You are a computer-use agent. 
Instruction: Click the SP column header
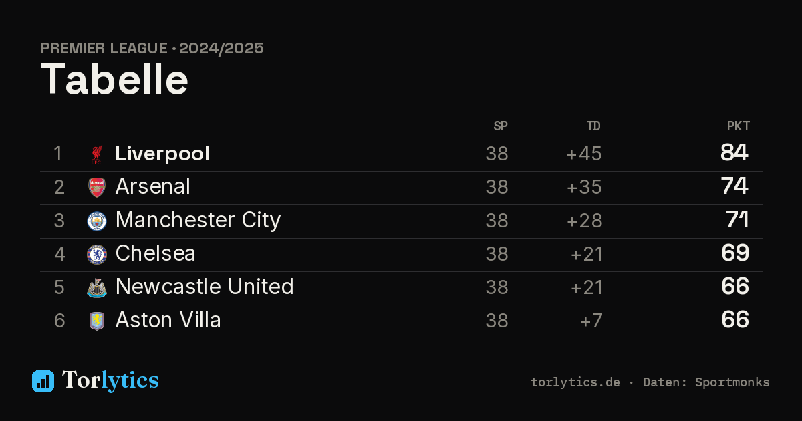point(501,126)
